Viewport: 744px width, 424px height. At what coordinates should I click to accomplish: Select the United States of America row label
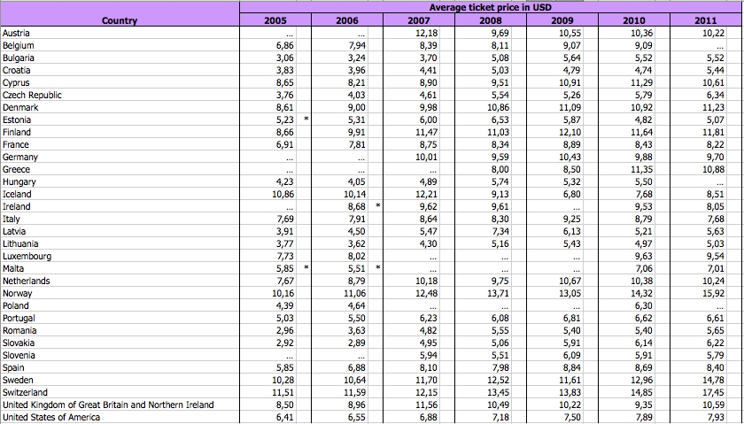pos(51,417)
